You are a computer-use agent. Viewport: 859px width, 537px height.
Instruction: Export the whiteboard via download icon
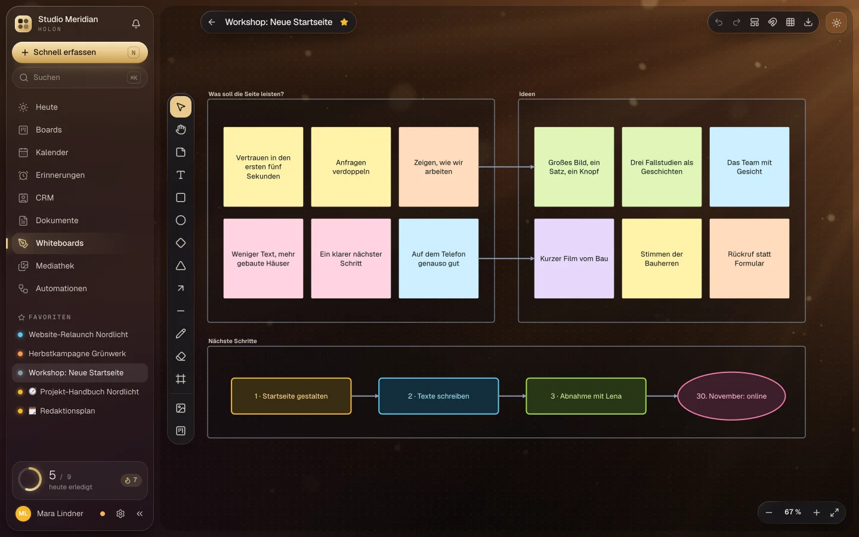tap(808, 23)
